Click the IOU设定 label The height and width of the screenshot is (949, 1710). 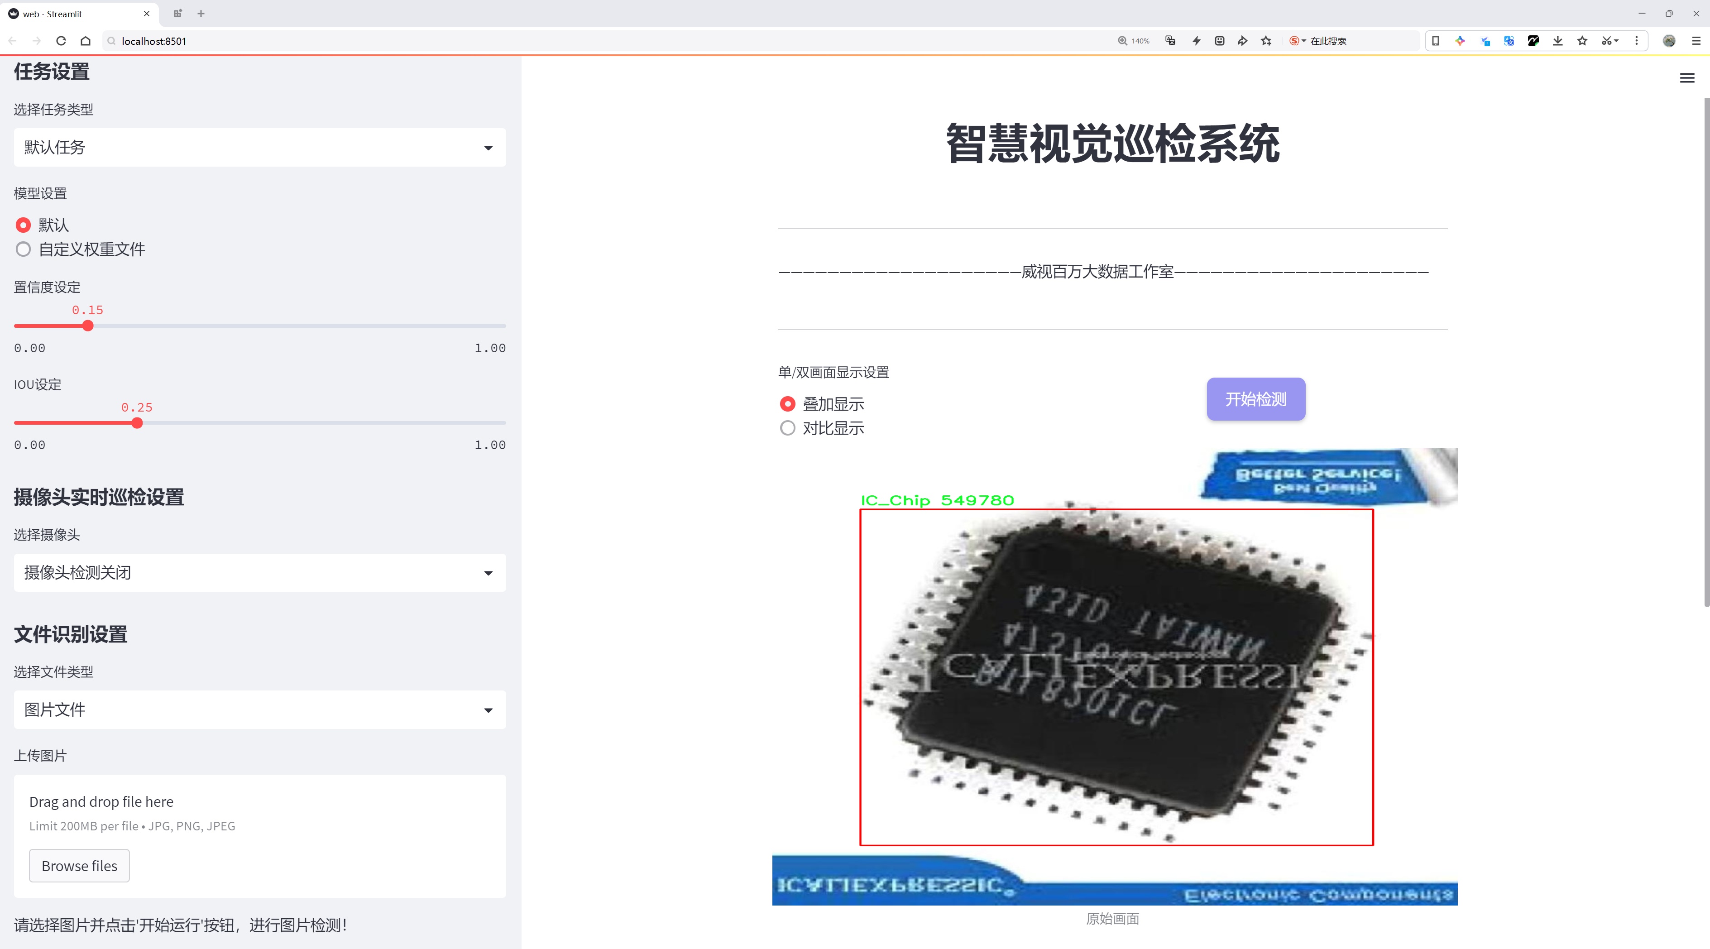pos(38,385)
